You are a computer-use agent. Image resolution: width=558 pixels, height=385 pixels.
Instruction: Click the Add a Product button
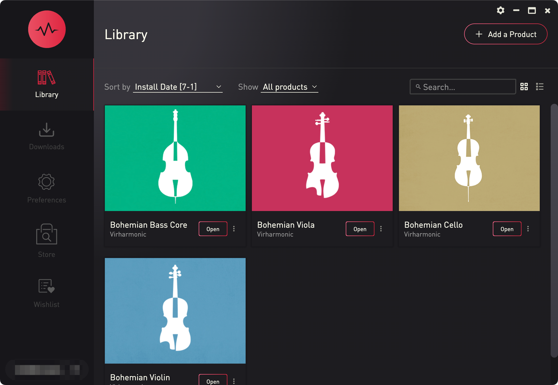pyautogui.click(x=506, y=34)
